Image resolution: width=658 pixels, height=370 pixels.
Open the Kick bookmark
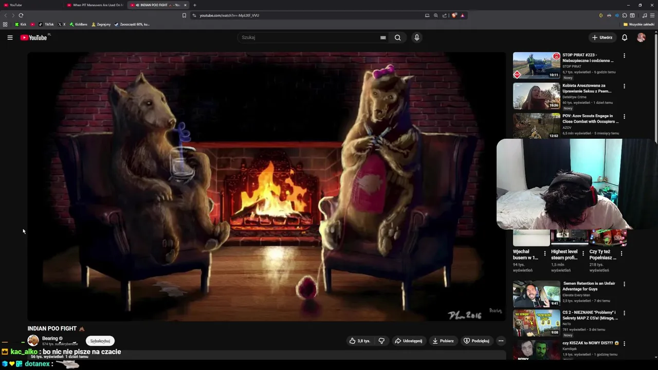(x=21, y=24)
